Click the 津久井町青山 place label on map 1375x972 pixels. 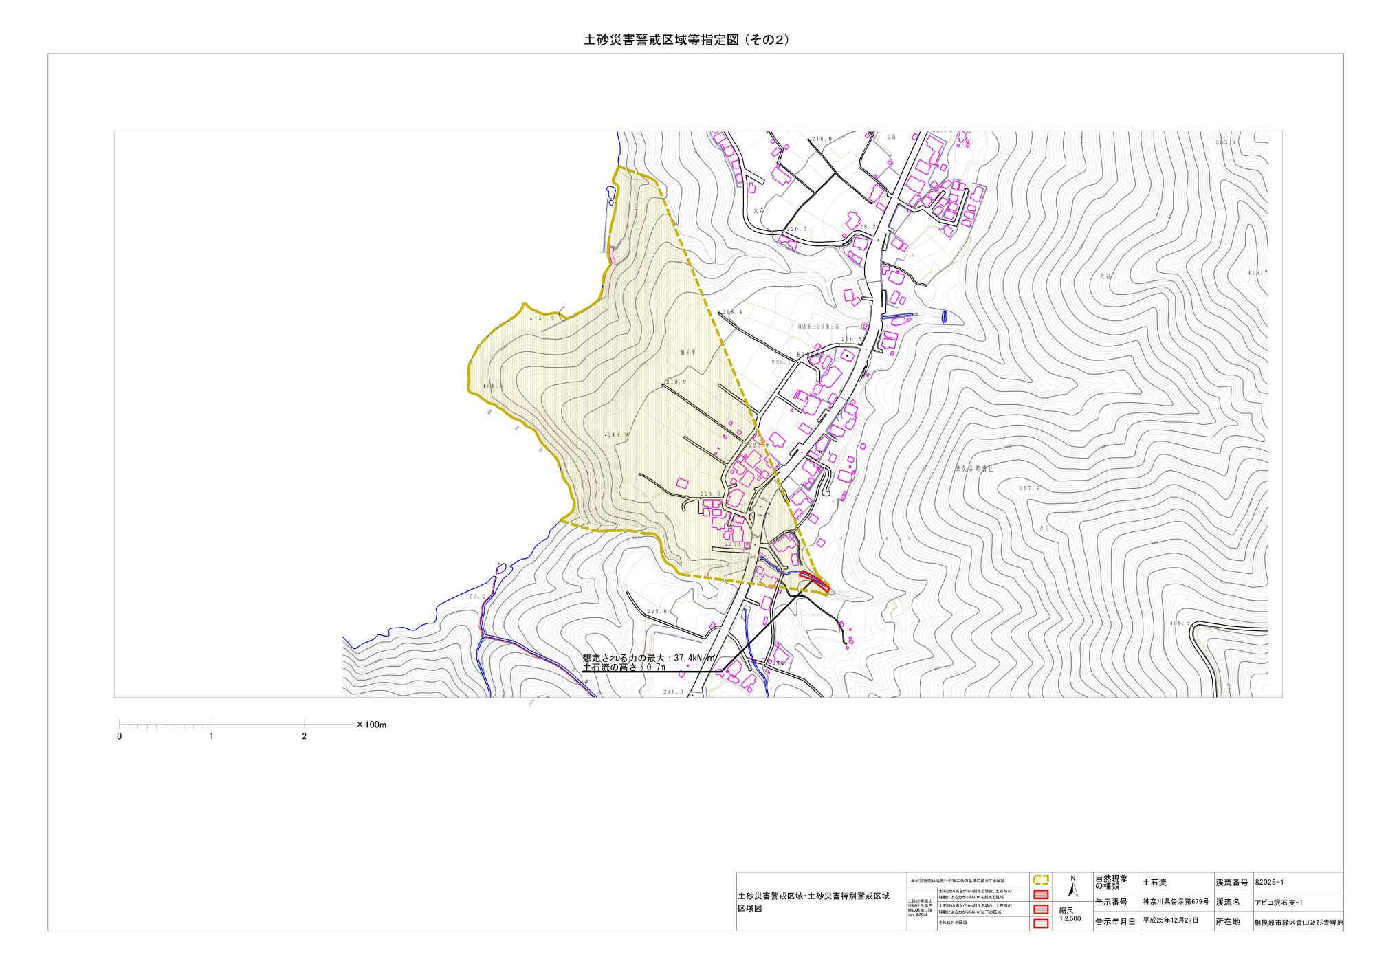pos(974,469)
